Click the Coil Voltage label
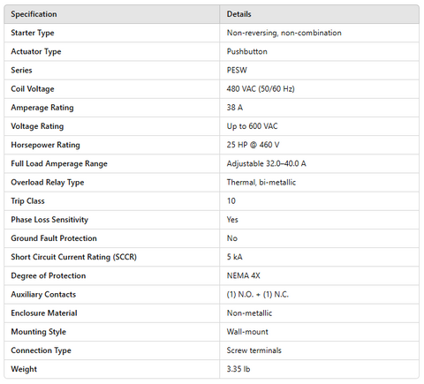 coord(33,89)
